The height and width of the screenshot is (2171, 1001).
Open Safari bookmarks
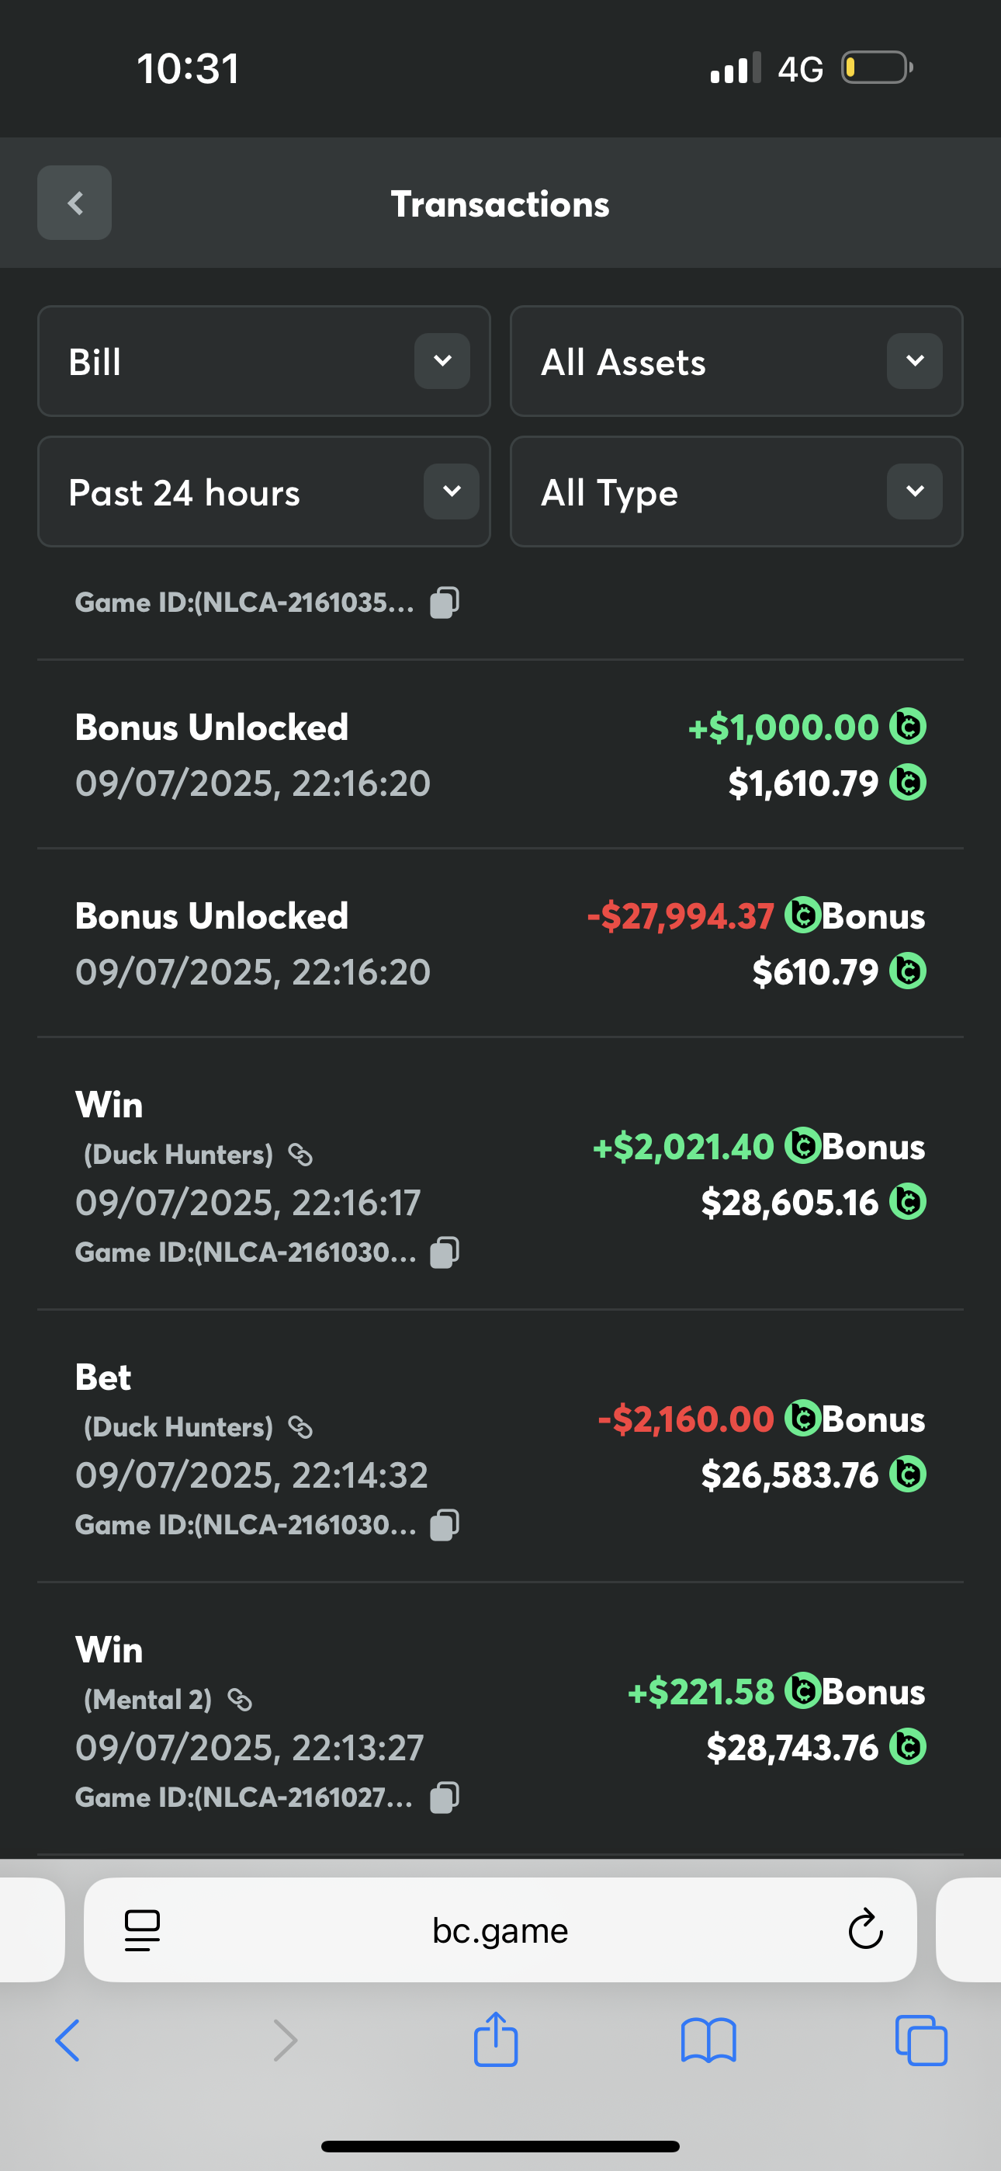708,2041
